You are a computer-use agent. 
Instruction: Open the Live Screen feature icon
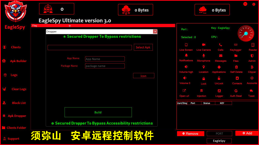(186, 45)
